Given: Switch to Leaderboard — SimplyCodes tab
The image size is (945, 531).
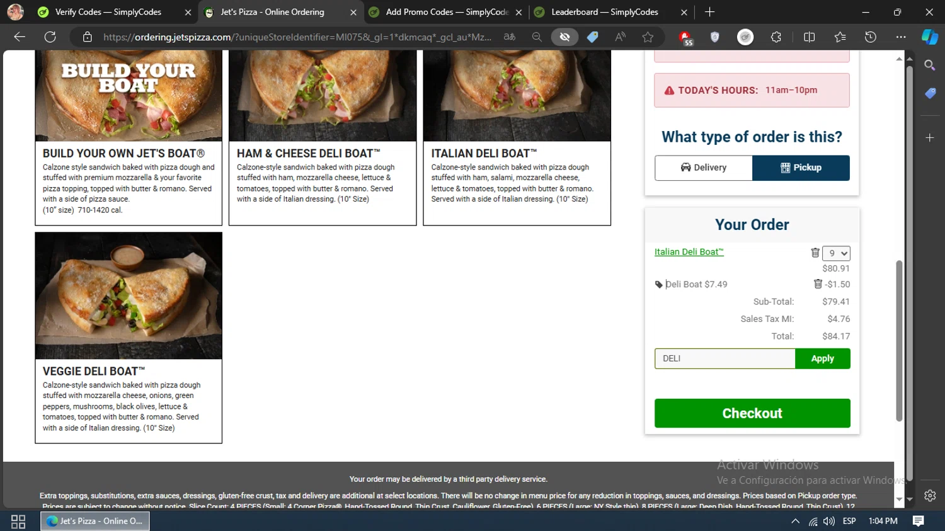Looking at the screenshot, I should click(604, 12).
